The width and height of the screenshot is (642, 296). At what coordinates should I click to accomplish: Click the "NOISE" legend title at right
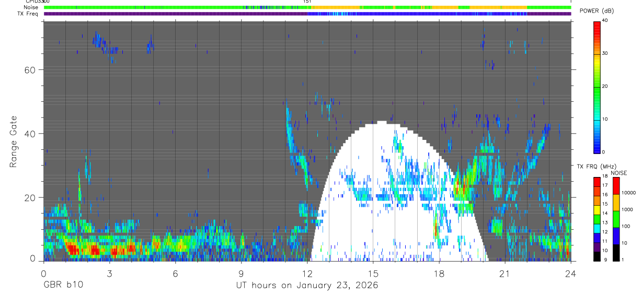(x=618, y=173)
